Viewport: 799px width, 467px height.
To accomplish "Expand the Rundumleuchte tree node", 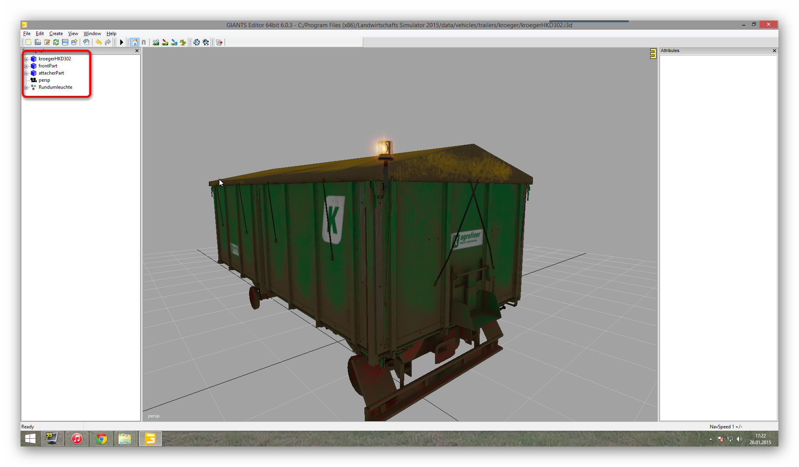I will (26, 88).
